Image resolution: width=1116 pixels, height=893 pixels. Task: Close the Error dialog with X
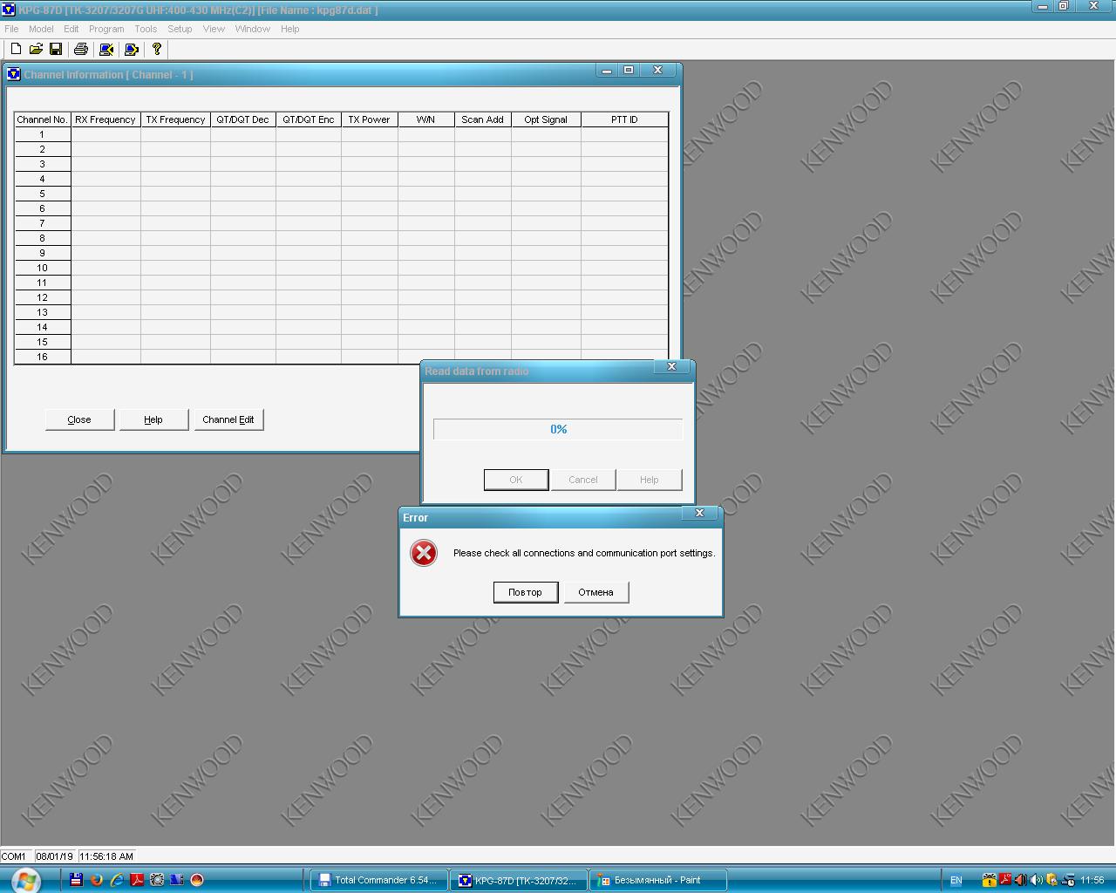pyautogui.click(x=699, y=513)
